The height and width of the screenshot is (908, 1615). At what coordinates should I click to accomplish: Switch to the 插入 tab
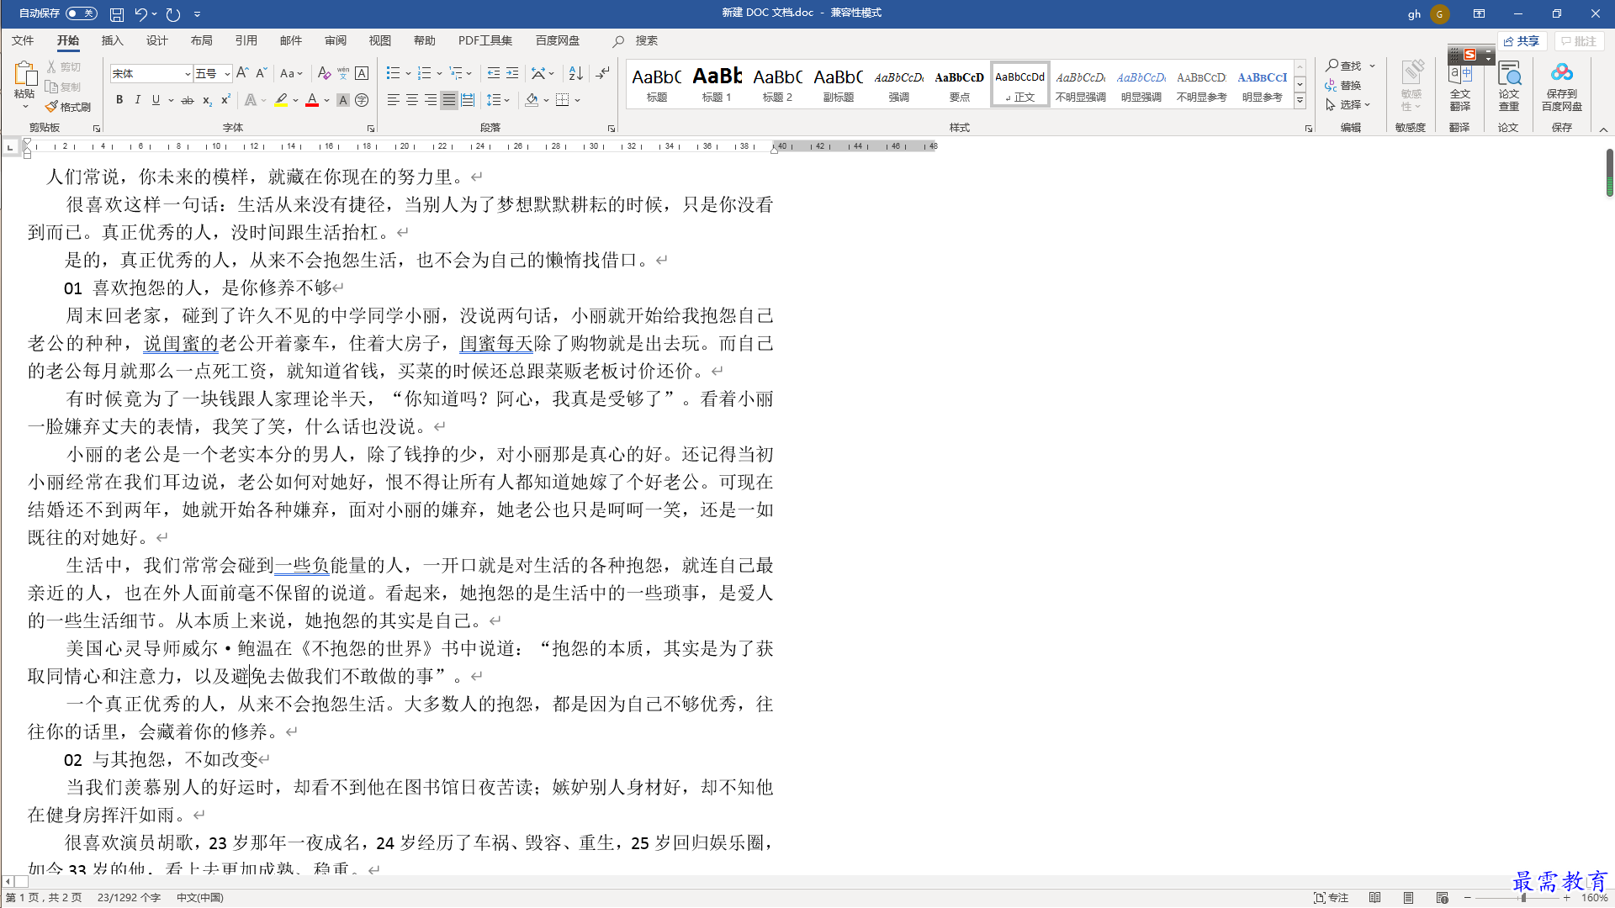[x=112, y=40]
